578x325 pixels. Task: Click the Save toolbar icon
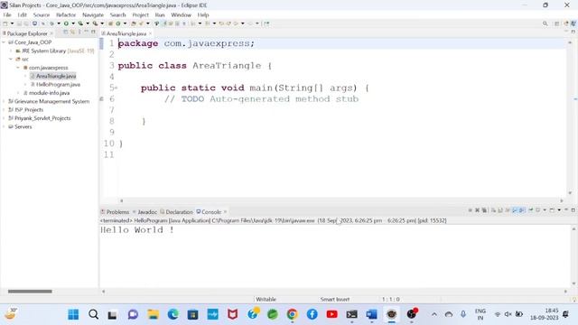(19, 23)
